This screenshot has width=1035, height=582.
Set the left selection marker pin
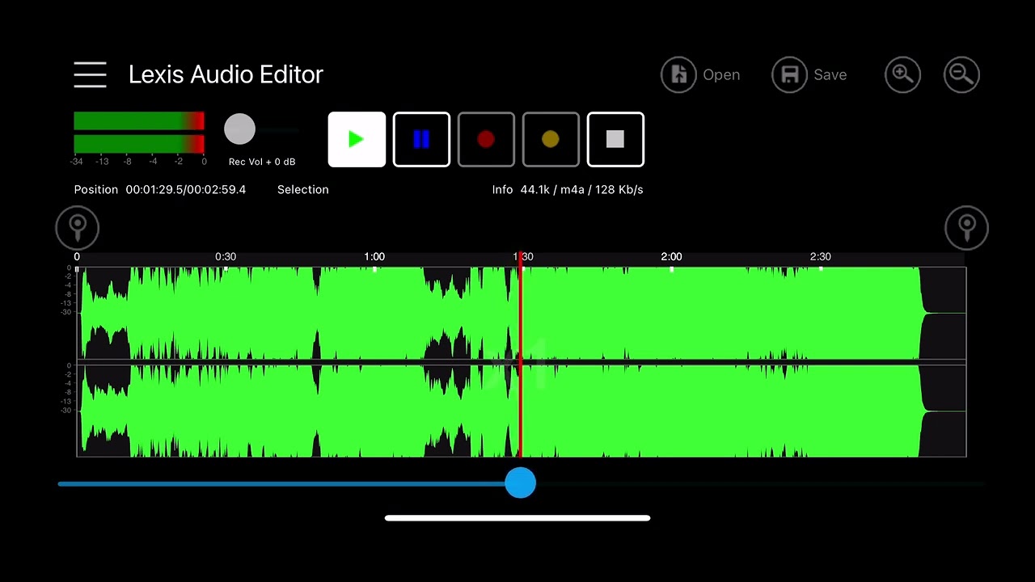pyautogui.click(x=78, y=228)
